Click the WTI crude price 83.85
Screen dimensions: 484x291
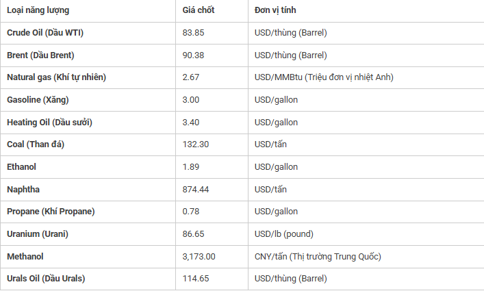[x=193, y=33]
